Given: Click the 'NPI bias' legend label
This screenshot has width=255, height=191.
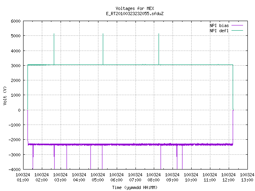Looking at the screenshot, I should [x=219, y=25].
